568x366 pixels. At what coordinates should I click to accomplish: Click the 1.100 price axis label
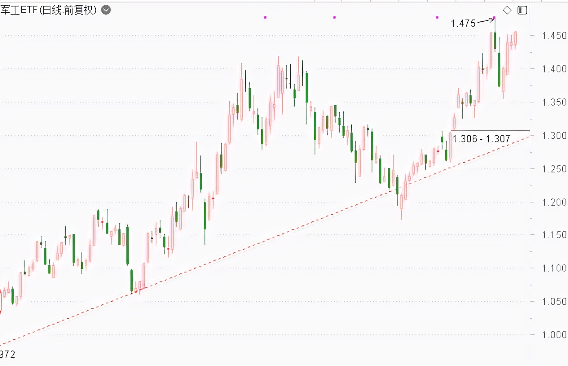coord(554,268)
